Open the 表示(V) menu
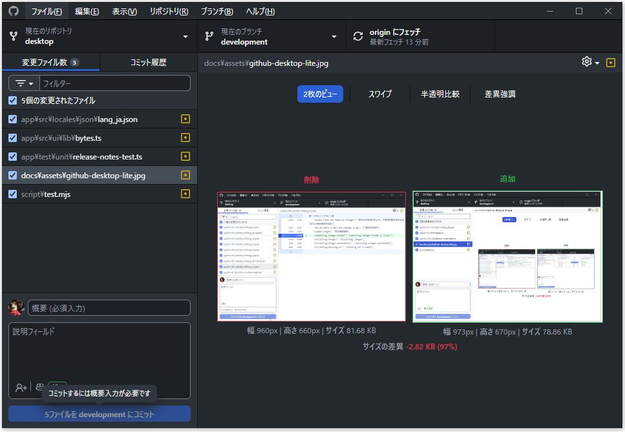The image size is (625, 432). (124, 11)
